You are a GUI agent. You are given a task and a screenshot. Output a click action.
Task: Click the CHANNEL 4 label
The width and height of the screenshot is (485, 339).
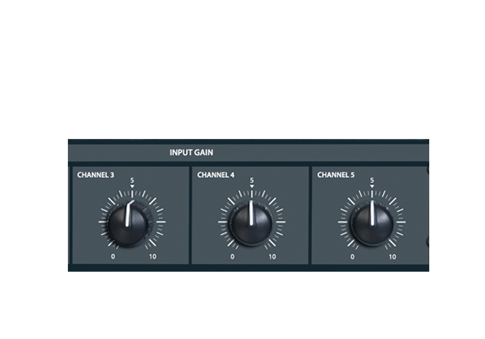(x=216, y=175)
